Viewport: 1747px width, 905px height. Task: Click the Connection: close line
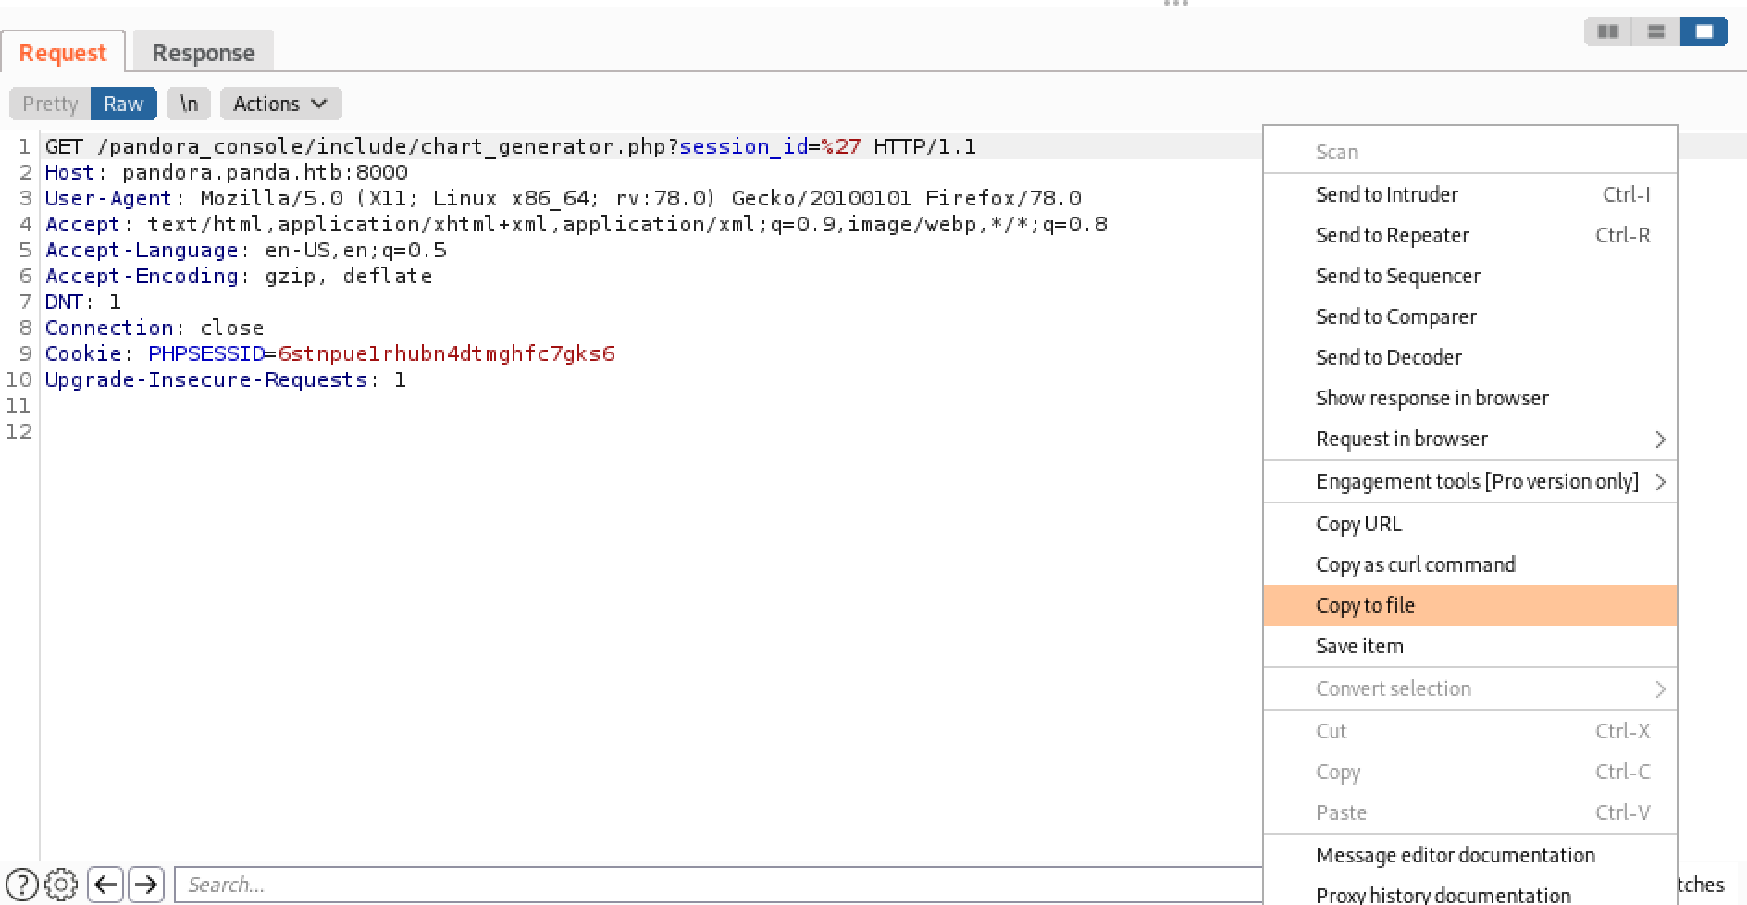(155, 328)
